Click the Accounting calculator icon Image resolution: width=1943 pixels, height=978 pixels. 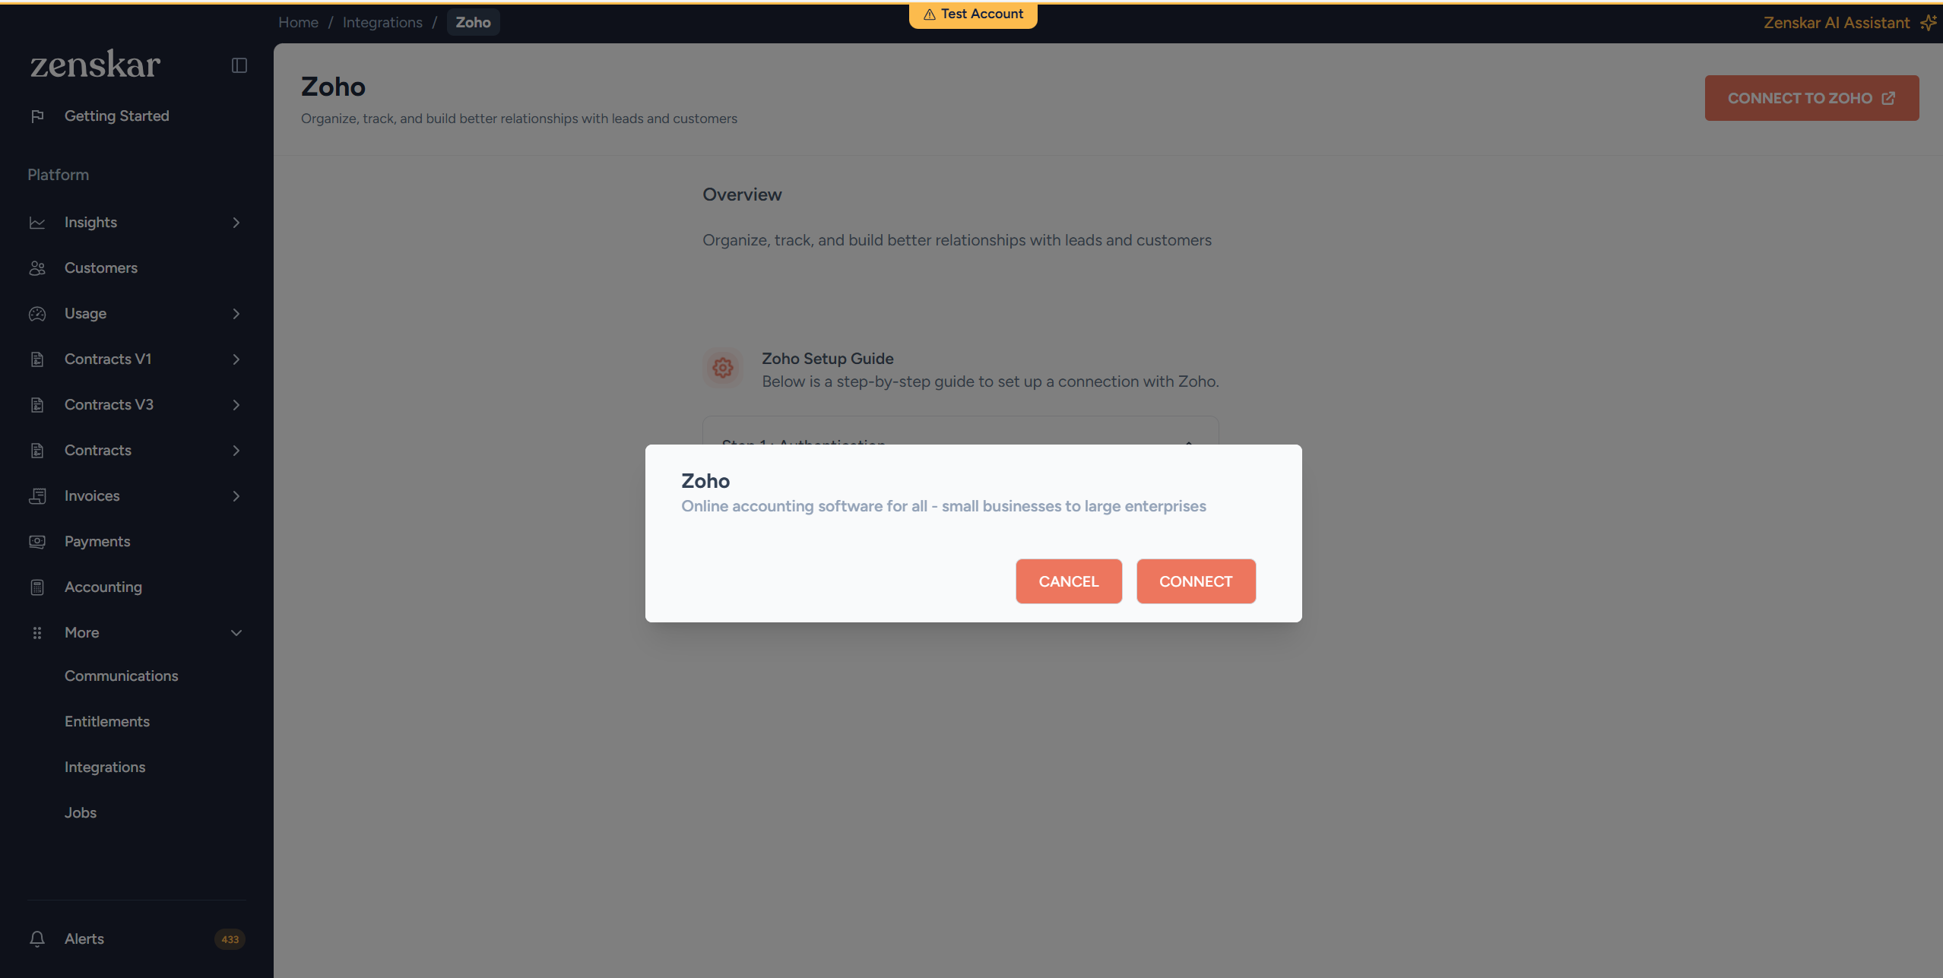pyautogui.click(x=37, y=587)
